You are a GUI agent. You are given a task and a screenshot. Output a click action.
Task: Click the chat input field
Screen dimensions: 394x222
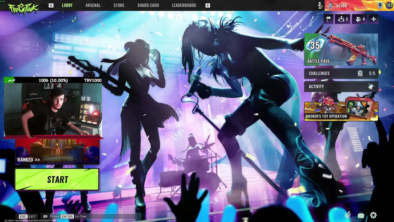(91, 216)
